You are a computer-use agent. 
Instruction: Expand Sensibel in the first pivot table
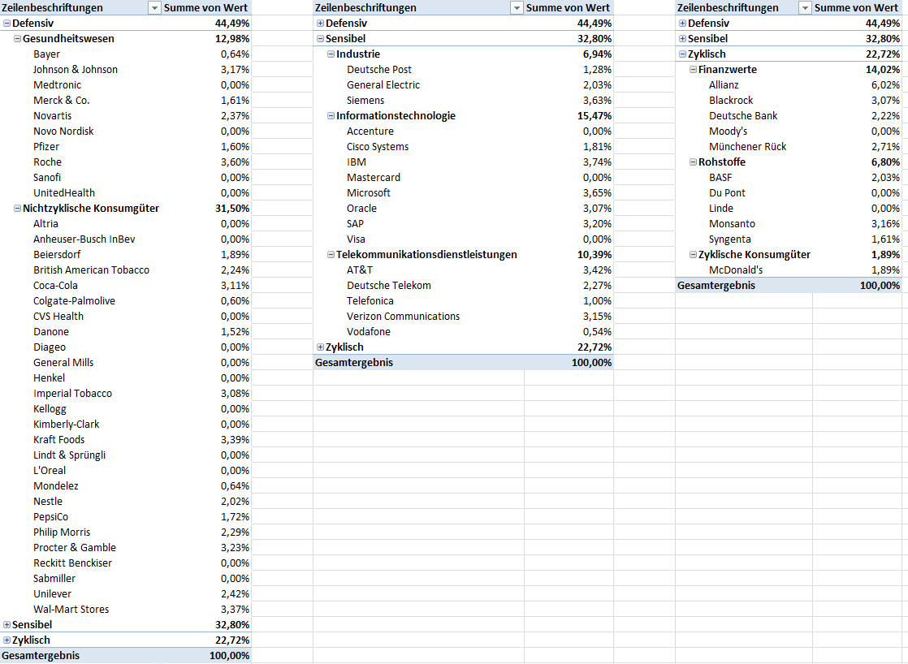pos(7,625)
